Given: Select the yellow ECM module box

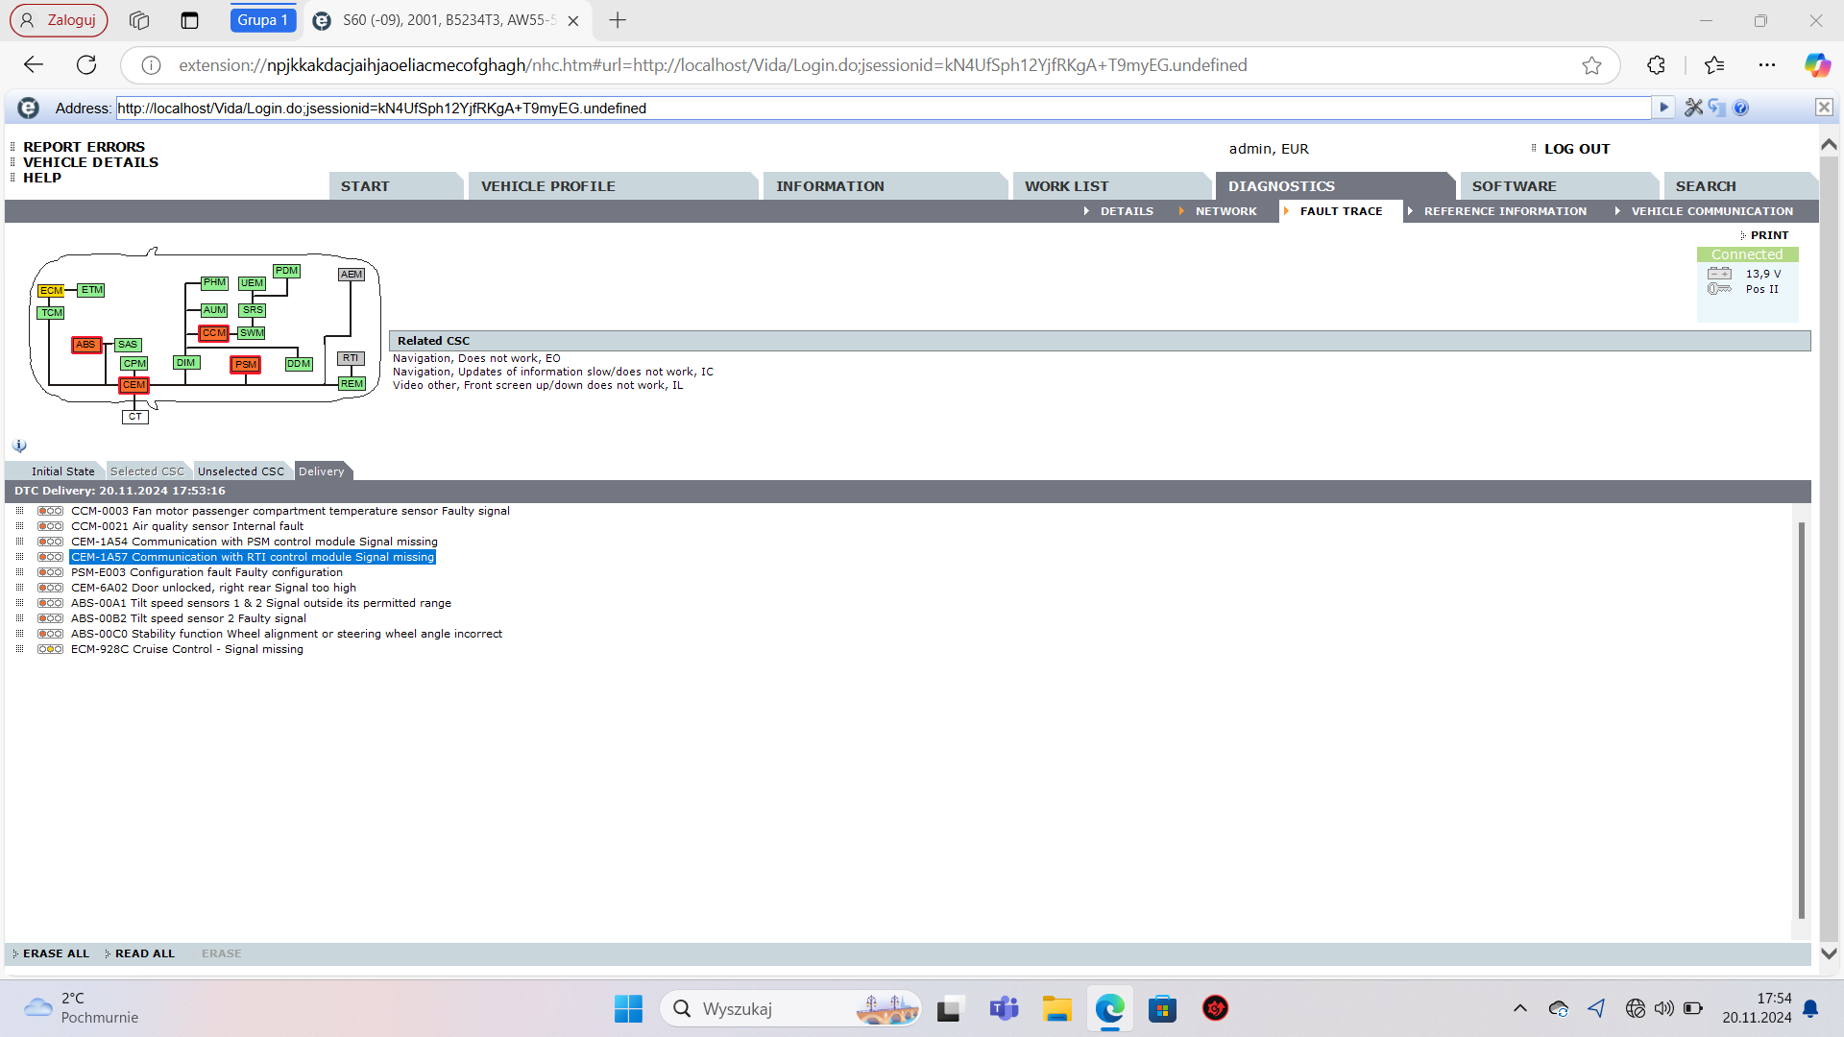Looking at the screenshot, I should pos(51,291).
